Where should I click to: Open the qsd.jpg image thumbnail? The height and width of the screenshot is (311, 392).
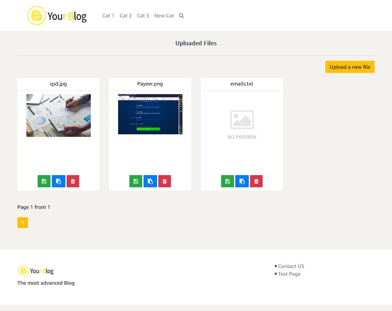click(59, 115)
